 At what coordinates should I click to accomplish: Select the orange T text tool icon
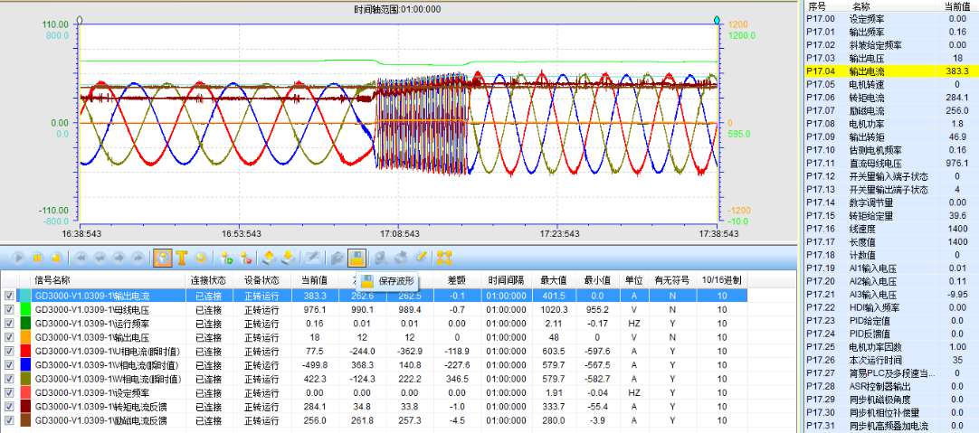pos(181,258)
